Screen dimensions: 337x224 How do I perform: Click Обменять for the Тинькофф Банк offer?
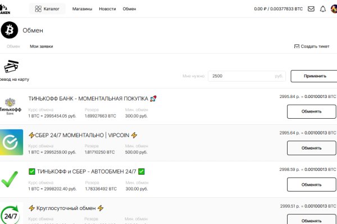tap(311, 111)
